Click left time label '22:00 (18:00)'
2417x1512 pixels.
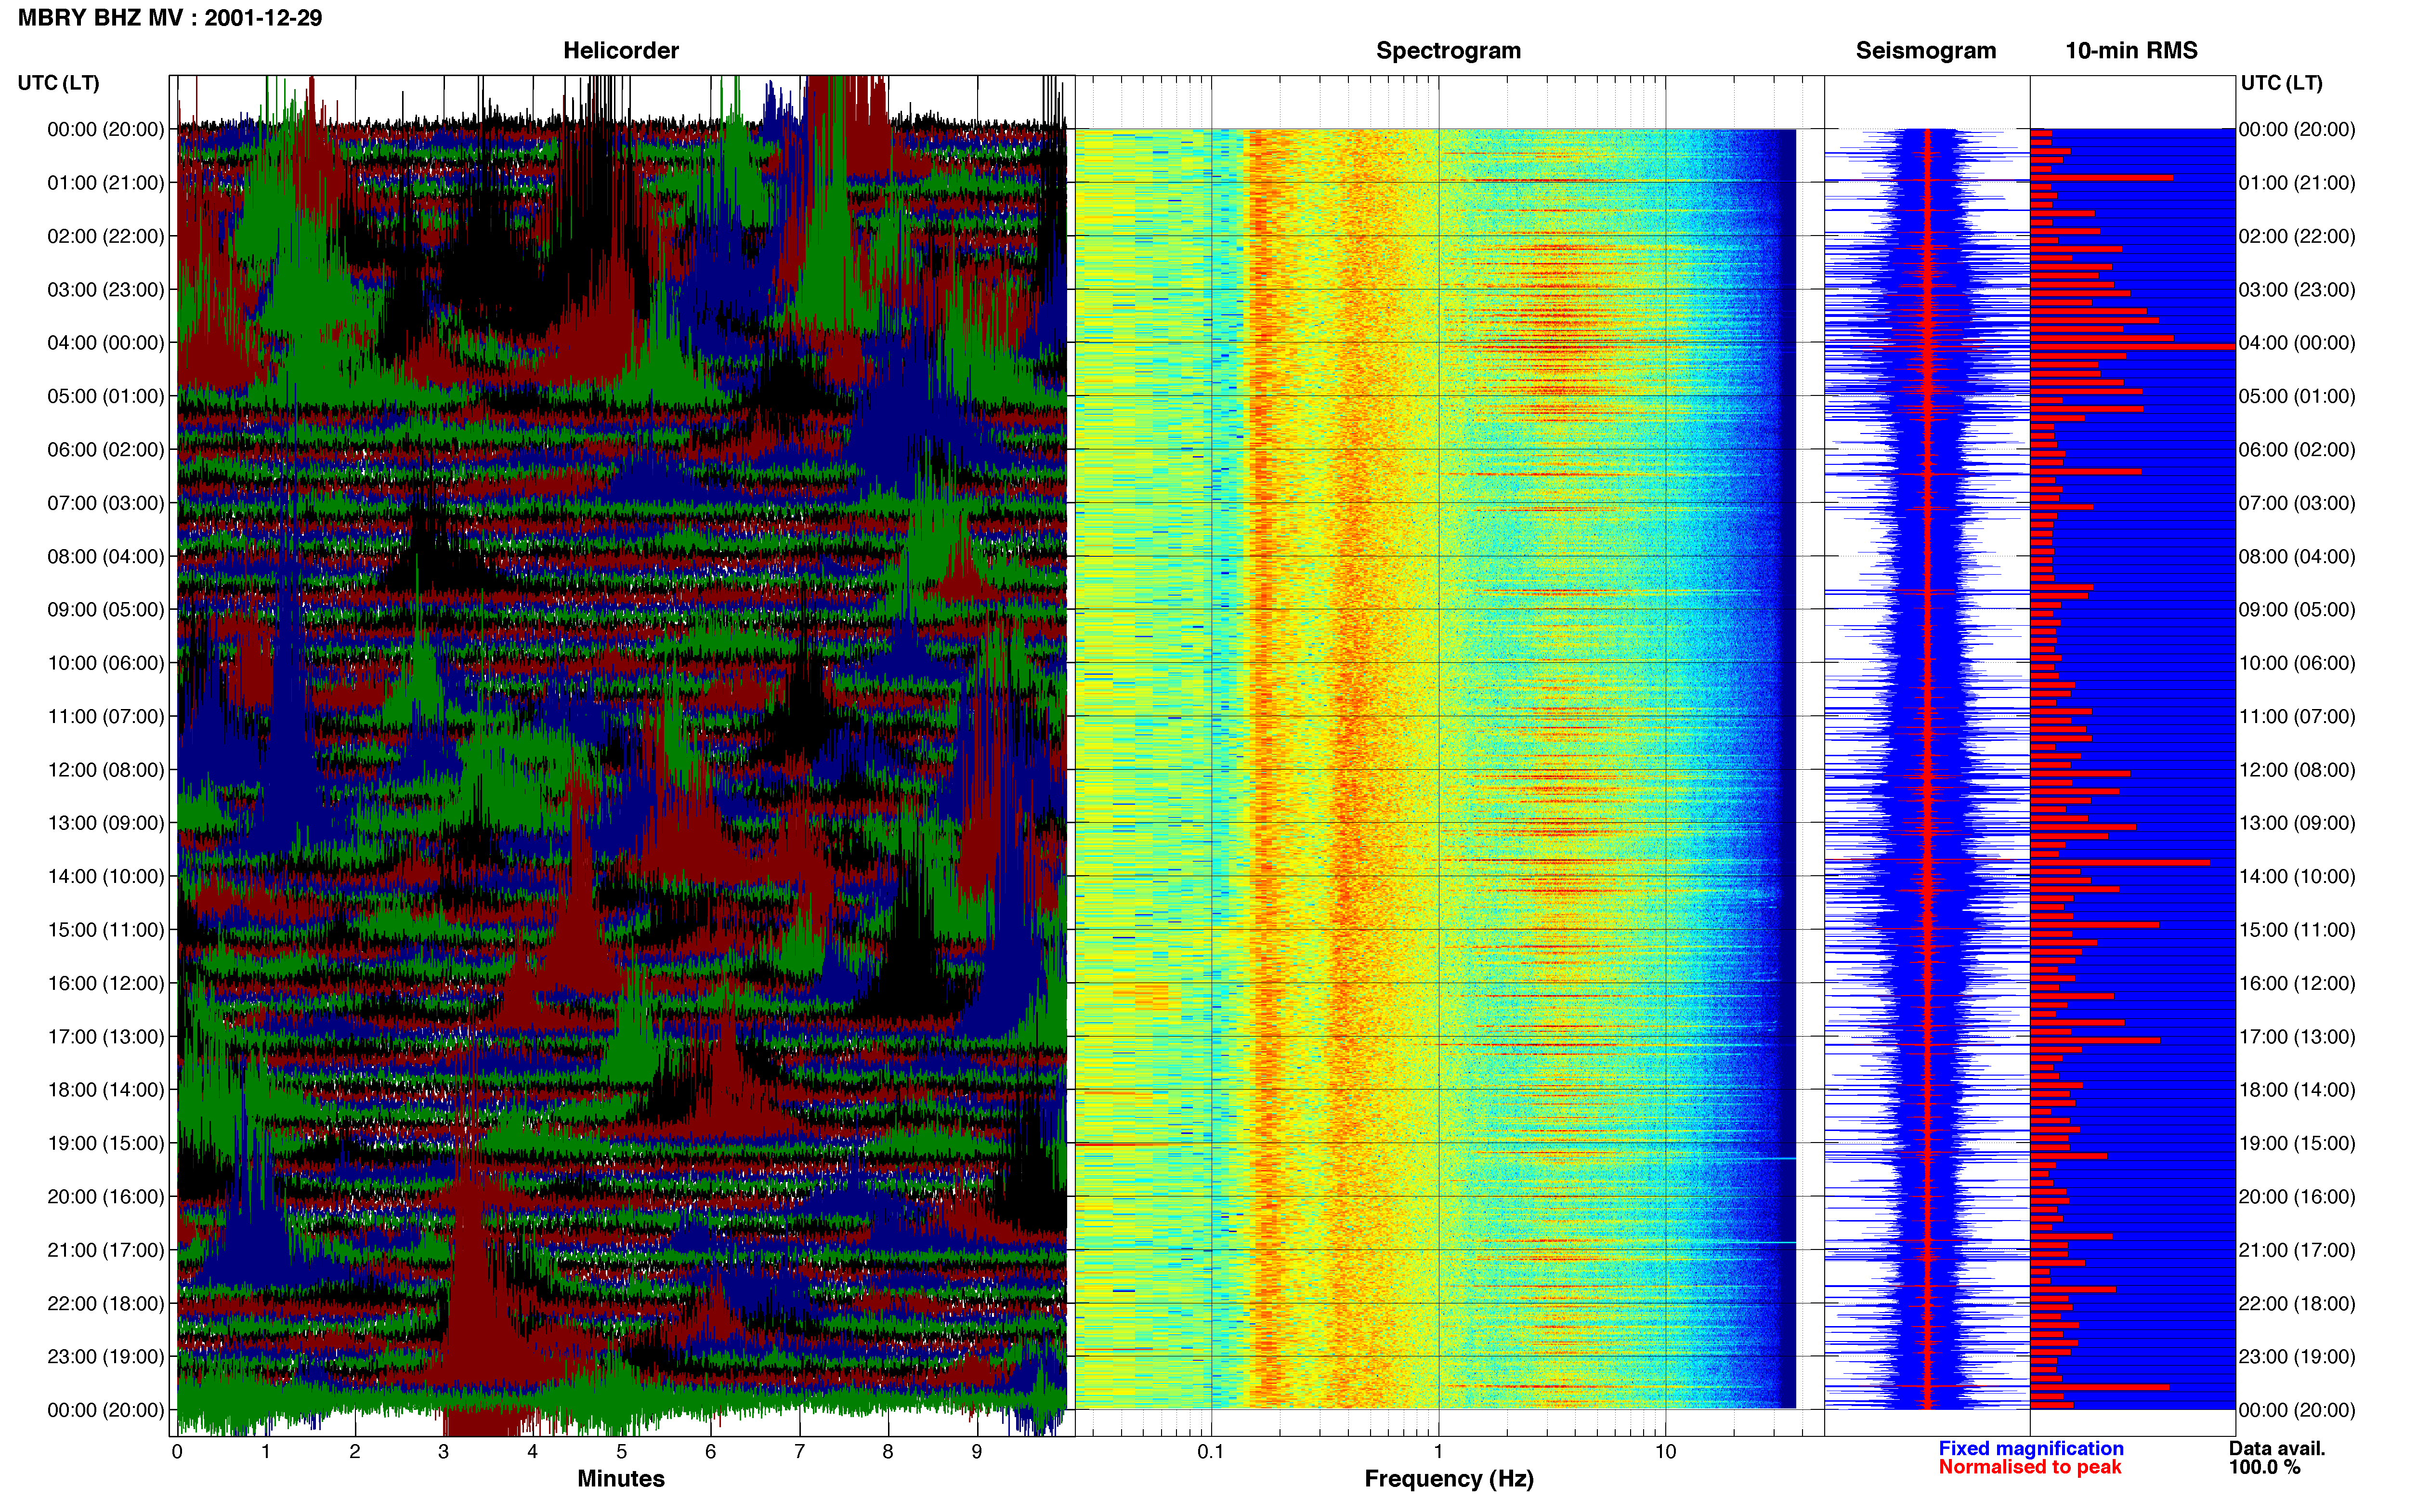[106, 1303]
